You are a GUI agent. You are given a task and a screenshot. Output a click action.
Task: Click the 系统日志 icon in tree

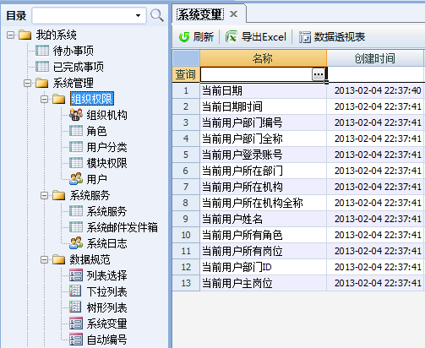tap(76, 243)
